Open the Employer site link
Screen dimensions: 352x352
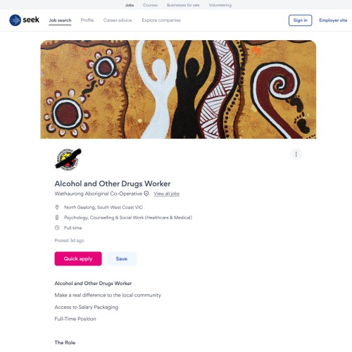pos(333,20)
